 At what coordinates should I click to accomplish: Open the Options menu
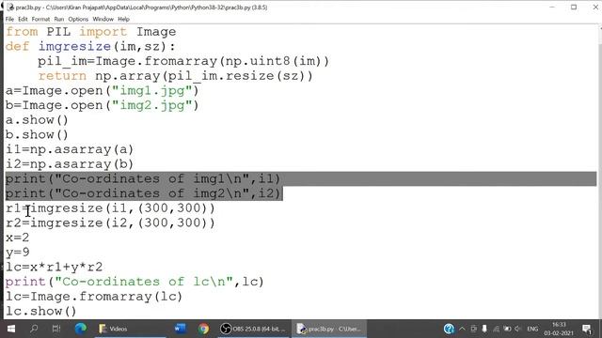point(78,19)
